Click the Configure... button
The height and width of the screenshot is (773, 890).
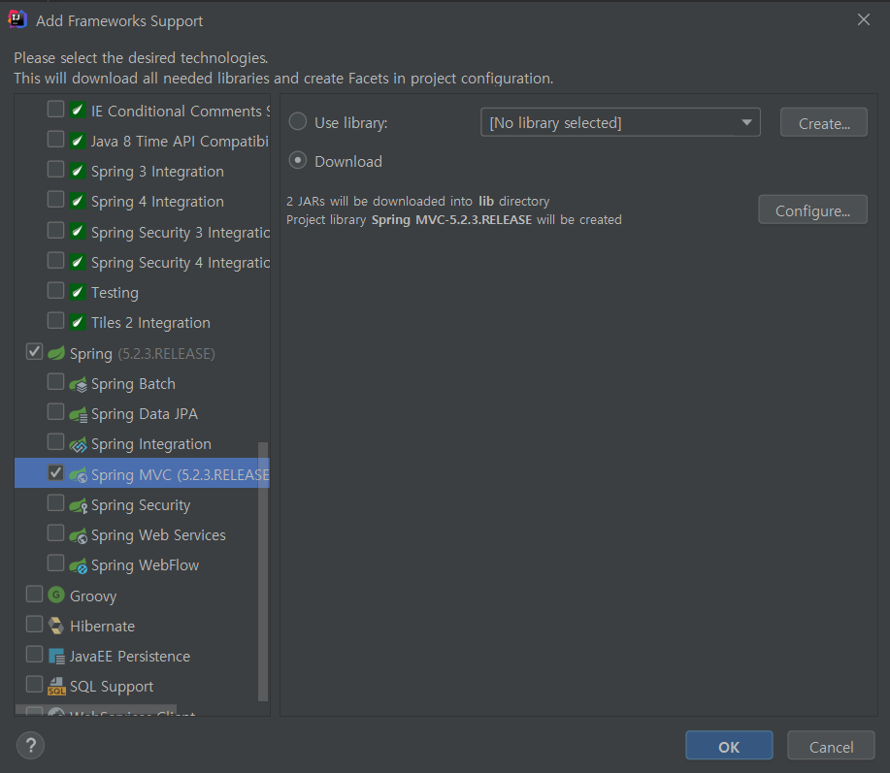pyautogui.click(x=812, y=209)
